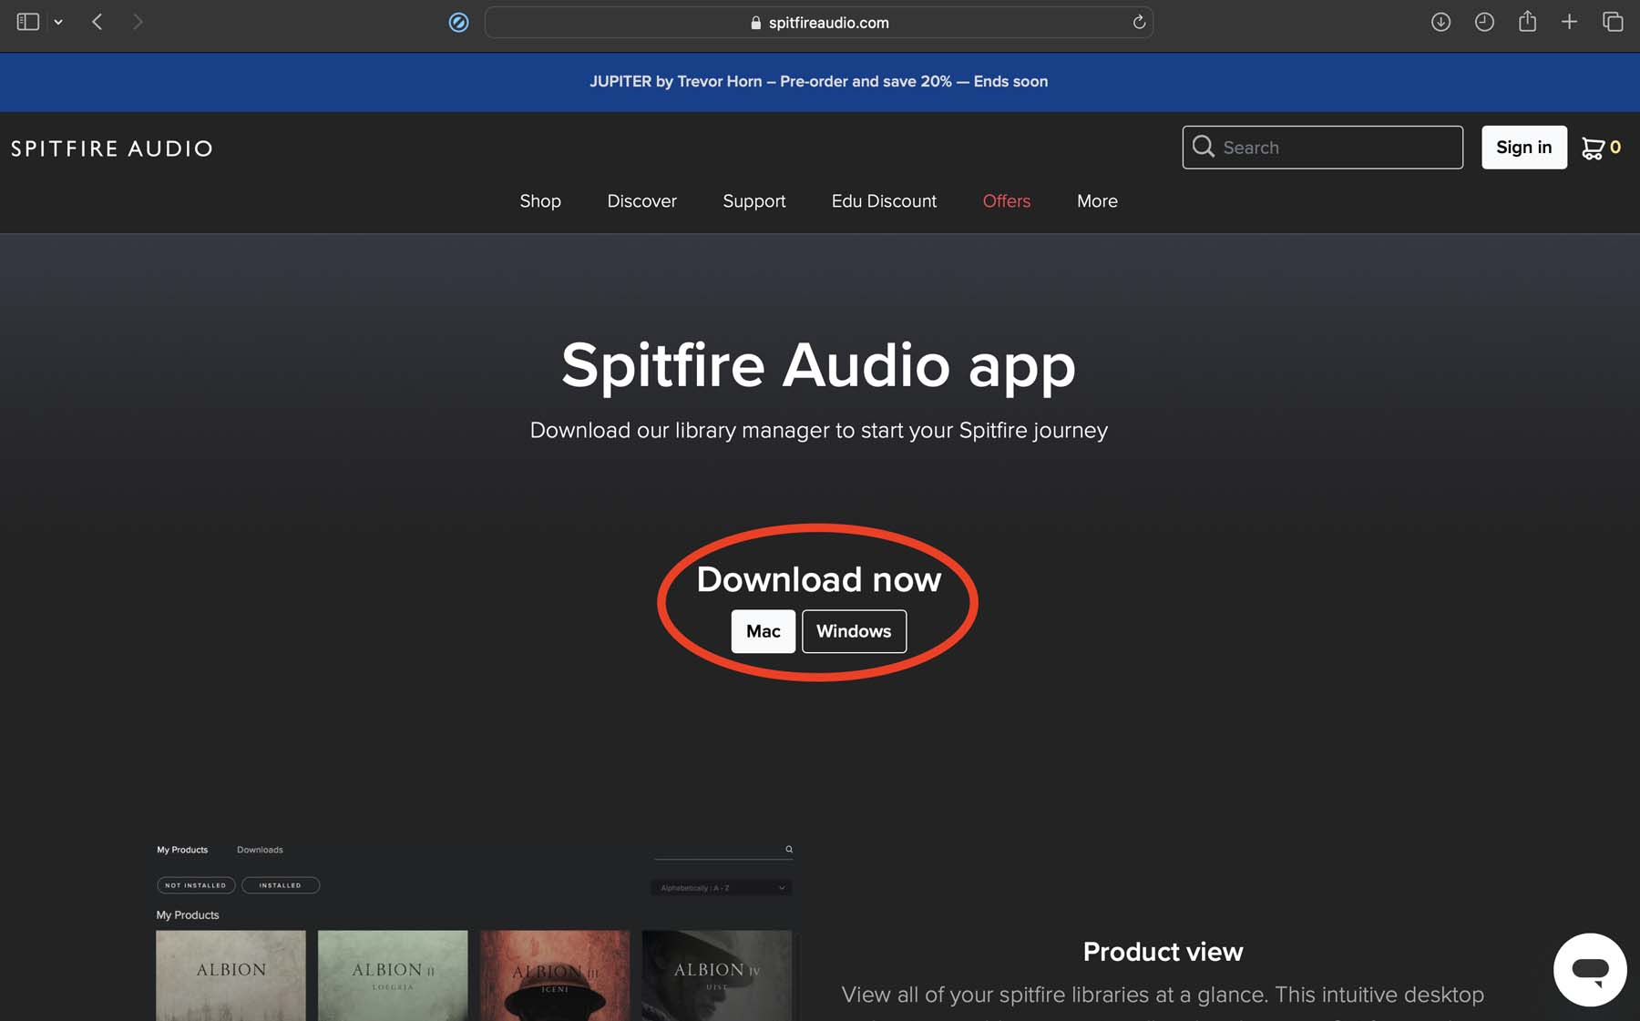Go back with the back arrow
1640x1021 pixels.
[97, 22]
